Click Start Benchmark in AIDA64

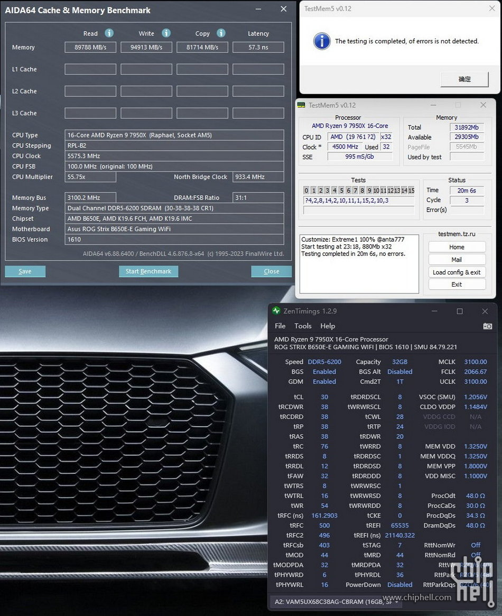148,271
